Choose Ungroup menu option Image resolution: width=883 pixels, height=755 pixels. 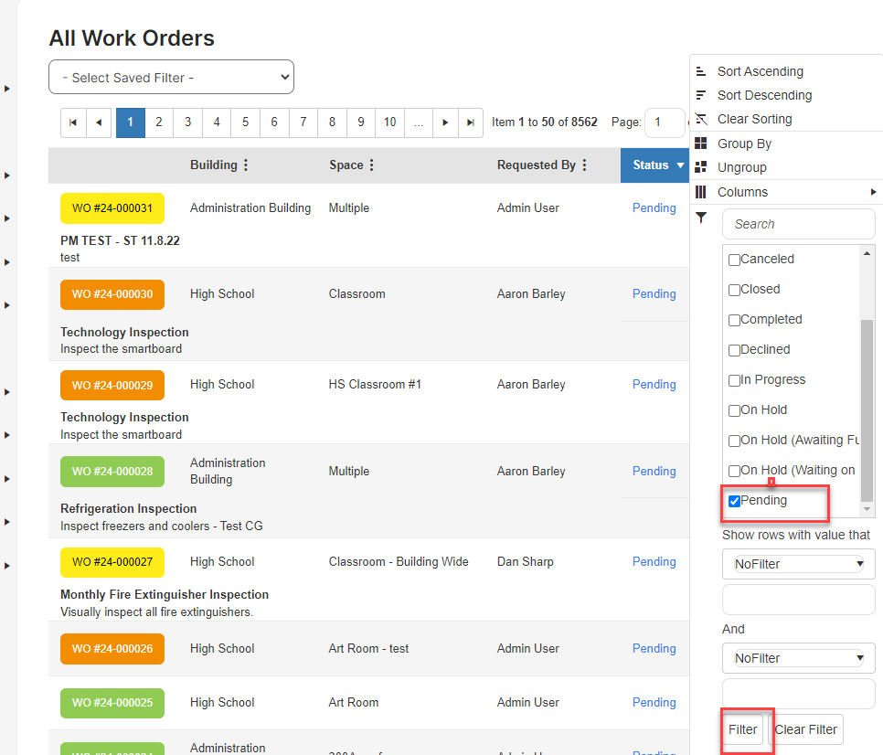coord(741,167)
